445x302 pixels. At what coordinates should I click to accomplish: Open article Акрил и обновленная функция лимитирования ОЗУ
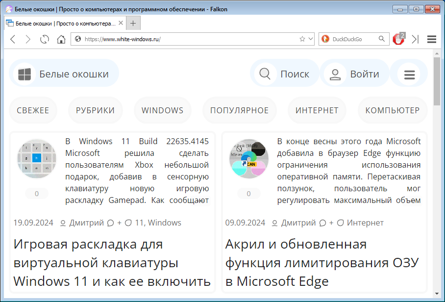tap(322, 263)
